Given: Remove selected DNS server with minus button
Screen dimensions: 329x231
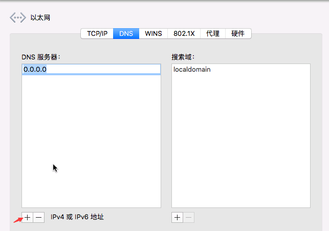Looking at the screenshot, I should tap(39, 217).
